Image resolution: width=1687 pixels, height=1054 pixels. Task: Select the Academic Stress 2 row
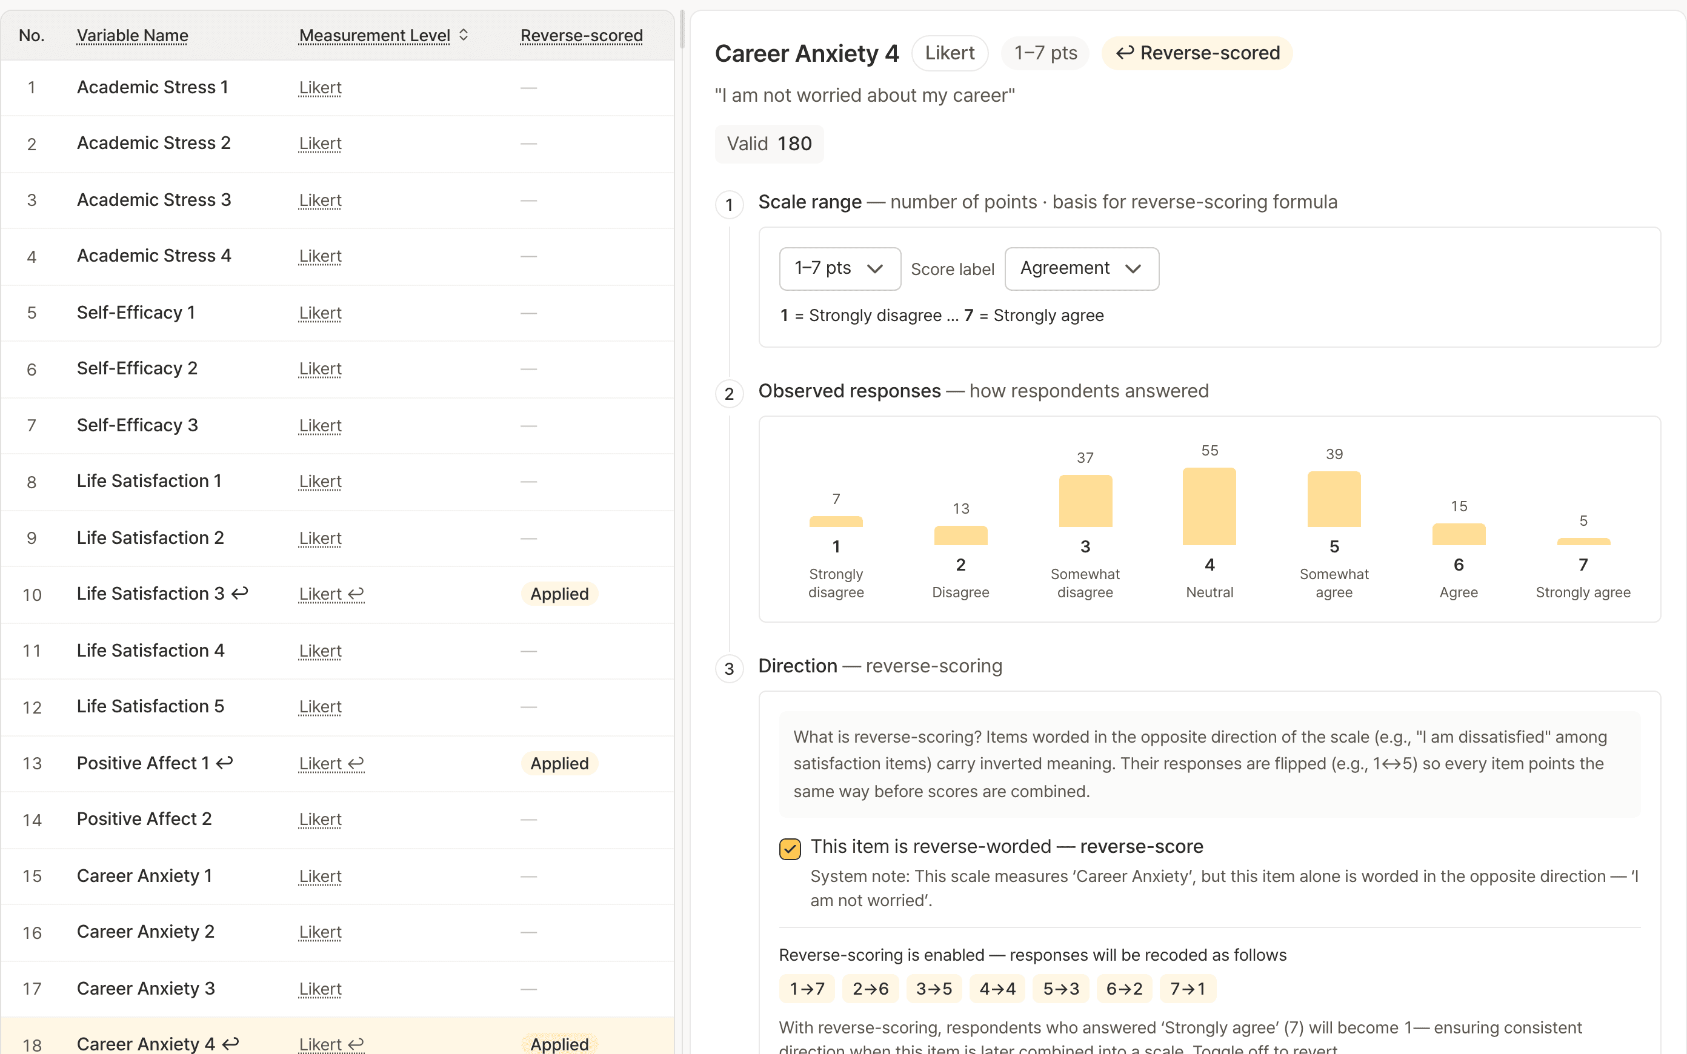[338, 144]
